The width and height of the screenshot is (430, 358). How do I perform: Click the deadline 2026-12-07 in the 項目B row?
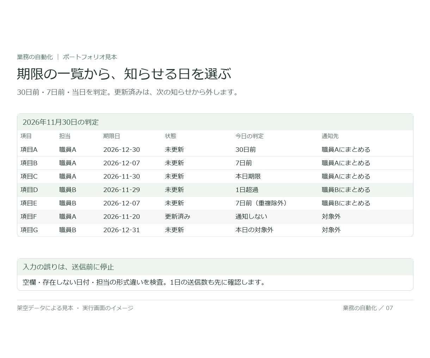click(x=122, y=163)
